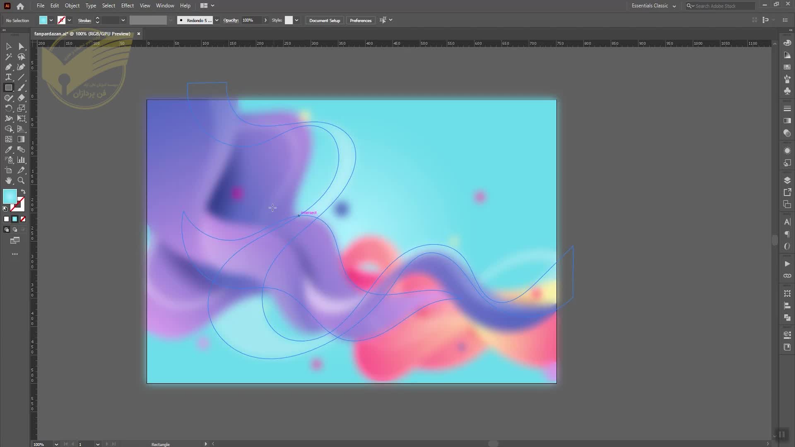The width and height of the screenshot is (795, 447).
Task: Open the Effect menu
Action: pyautogui.click(x=127, y=6)
